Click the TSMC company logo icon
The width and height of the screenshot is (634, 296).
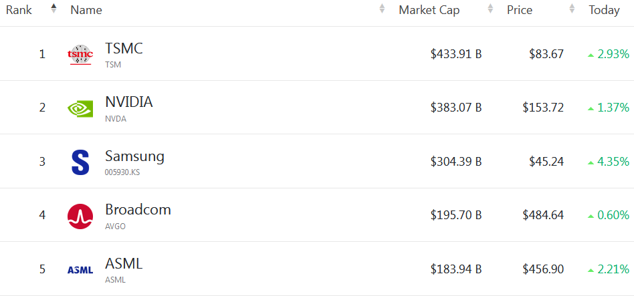80,54
